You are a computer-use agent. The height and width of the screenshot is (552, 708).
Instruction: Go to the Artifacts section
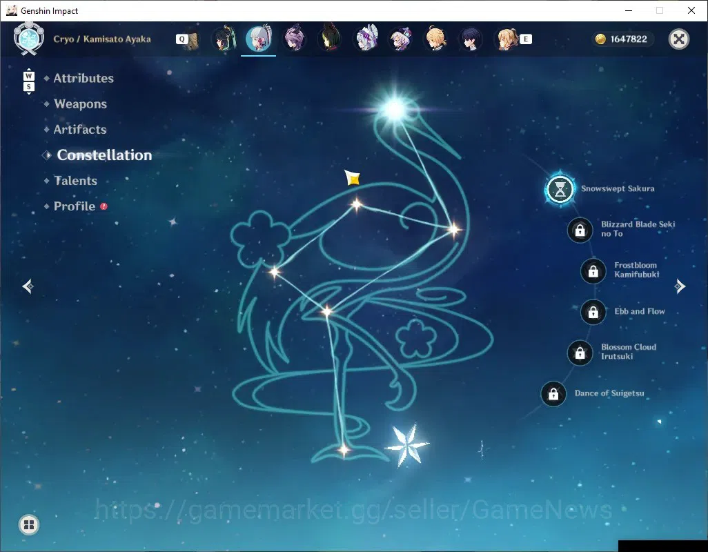80,130
